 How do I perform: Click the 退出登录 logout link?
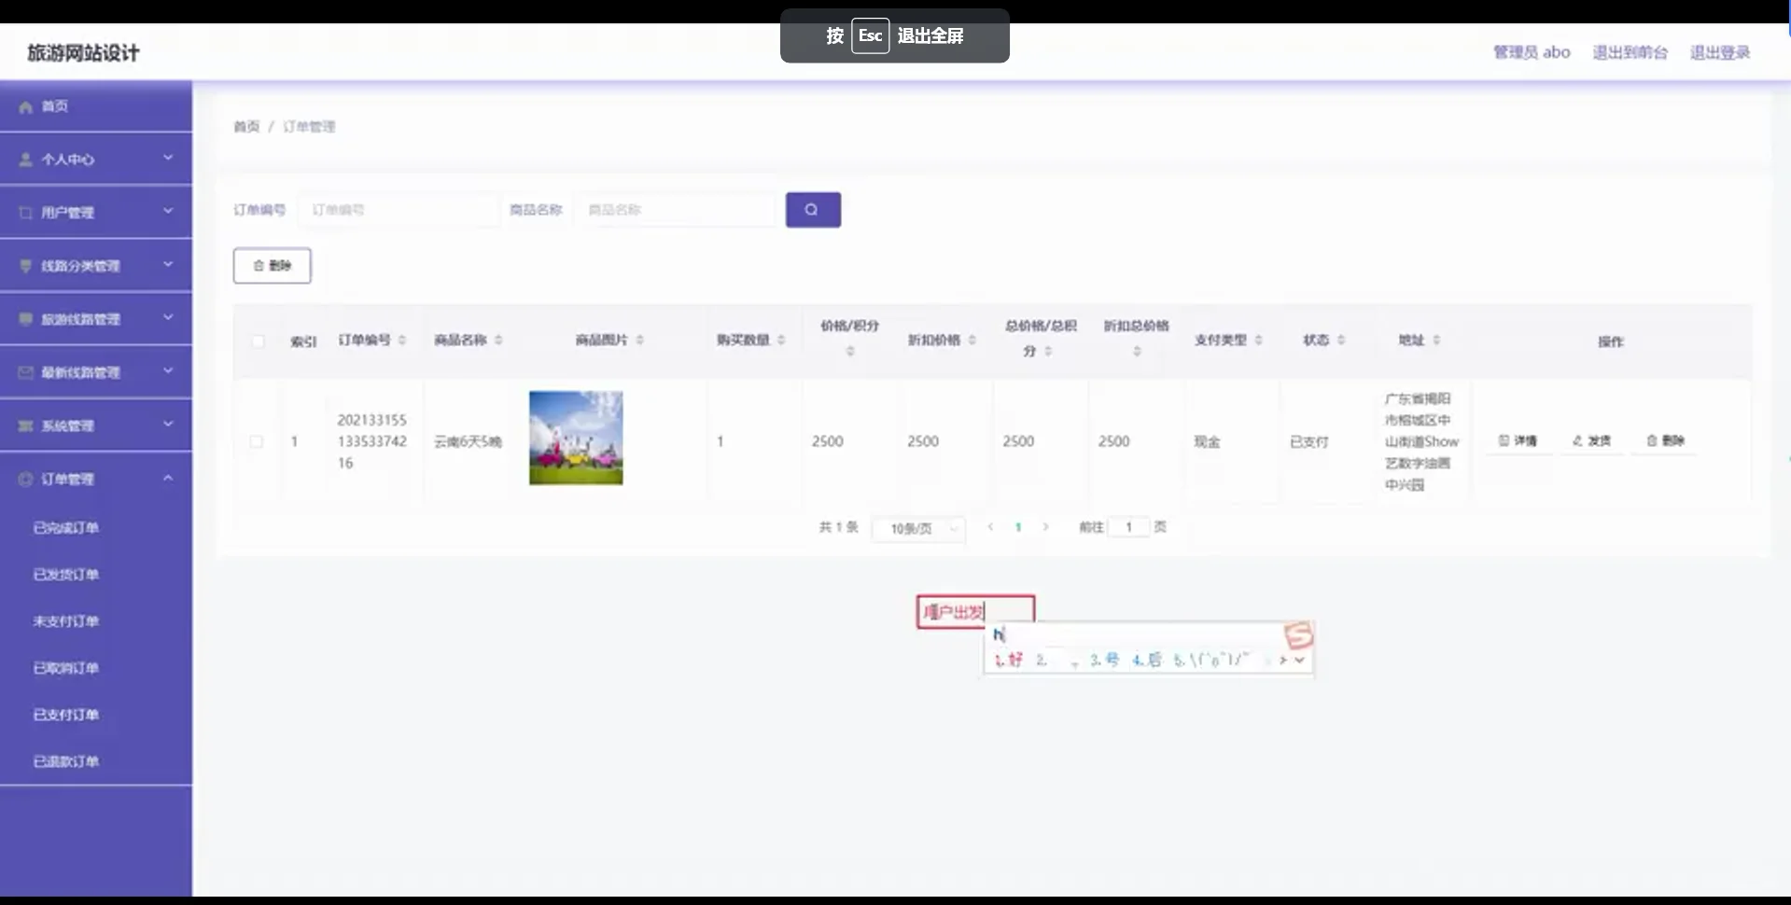[x=1720, y=52]
